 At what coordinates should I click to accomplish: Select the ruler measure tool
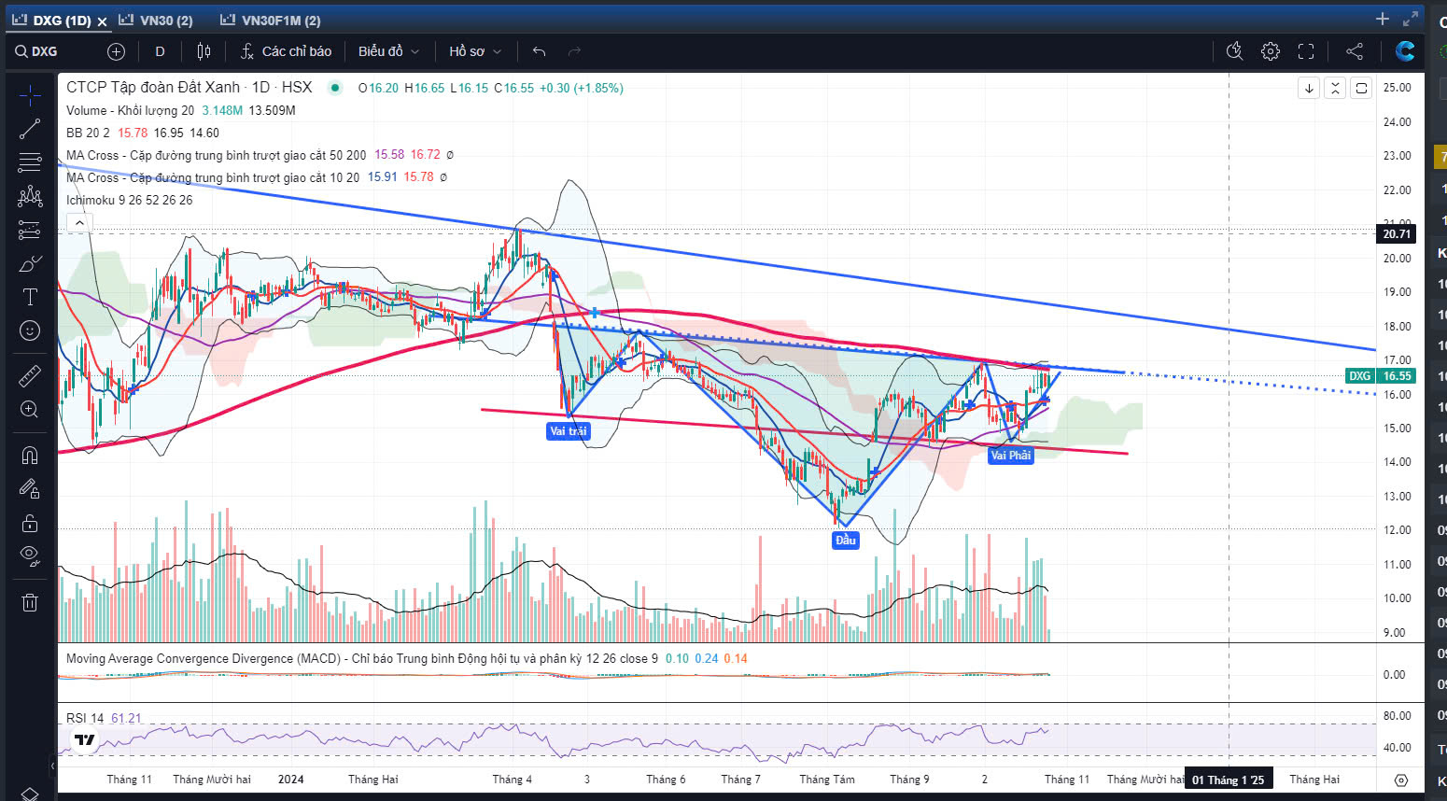tap(30, 375)
